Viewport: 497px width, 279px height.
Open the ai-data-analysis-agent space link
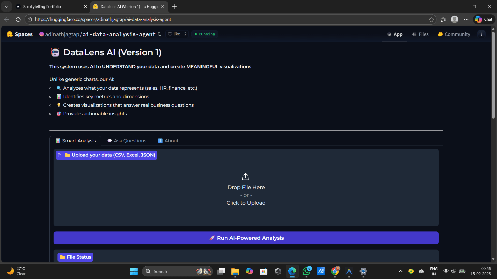[119, 34]
